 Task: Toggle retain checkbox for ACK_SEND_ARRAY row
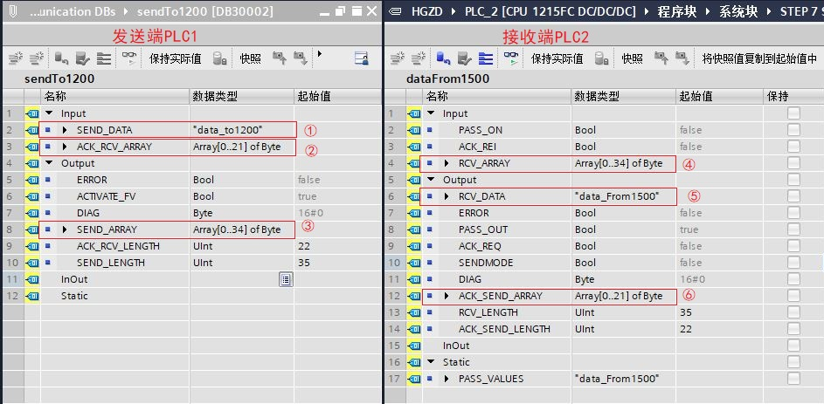[793, 296]
